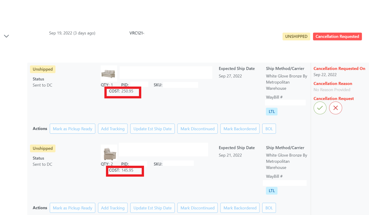Click the LTL tag on the armchair item

click(x=272, y=191)
